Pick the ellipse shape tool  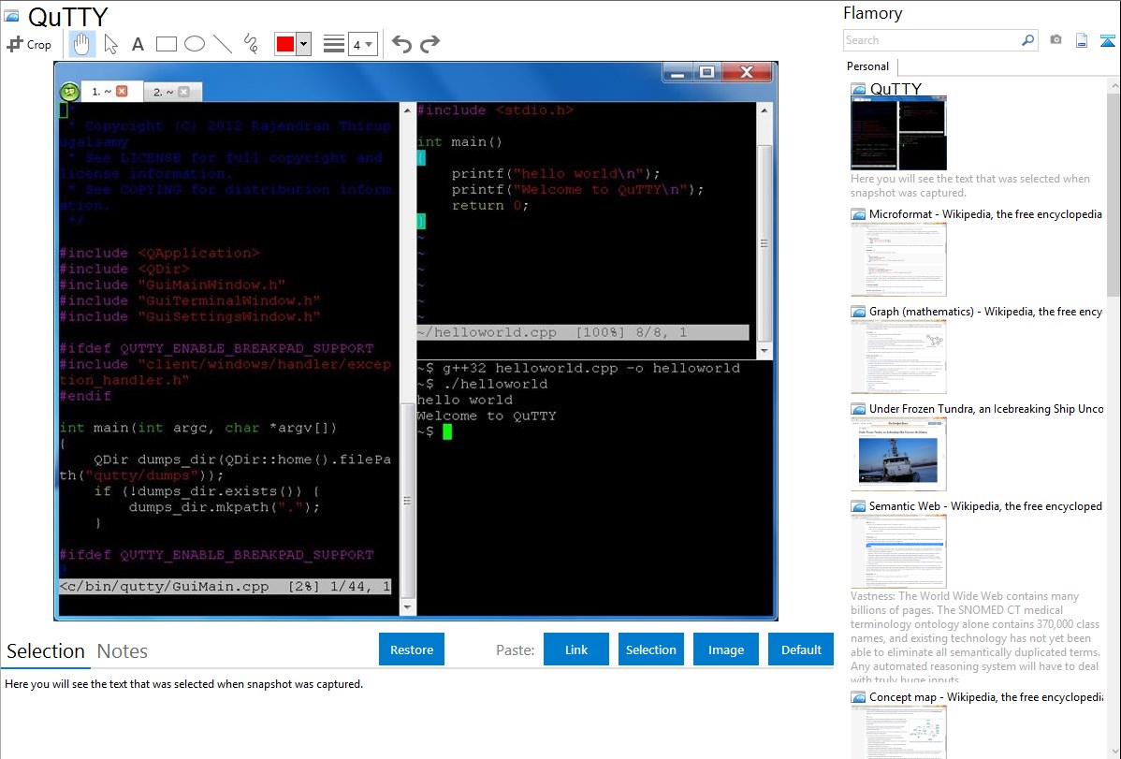click(x=195, y=44)
